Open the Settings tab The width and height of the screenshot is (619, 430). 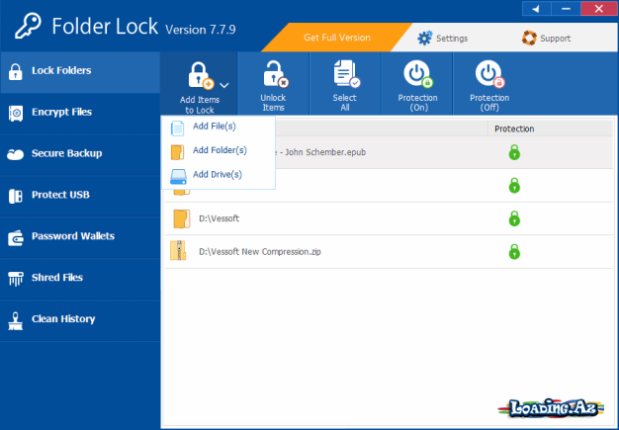[x=443, y=39]
